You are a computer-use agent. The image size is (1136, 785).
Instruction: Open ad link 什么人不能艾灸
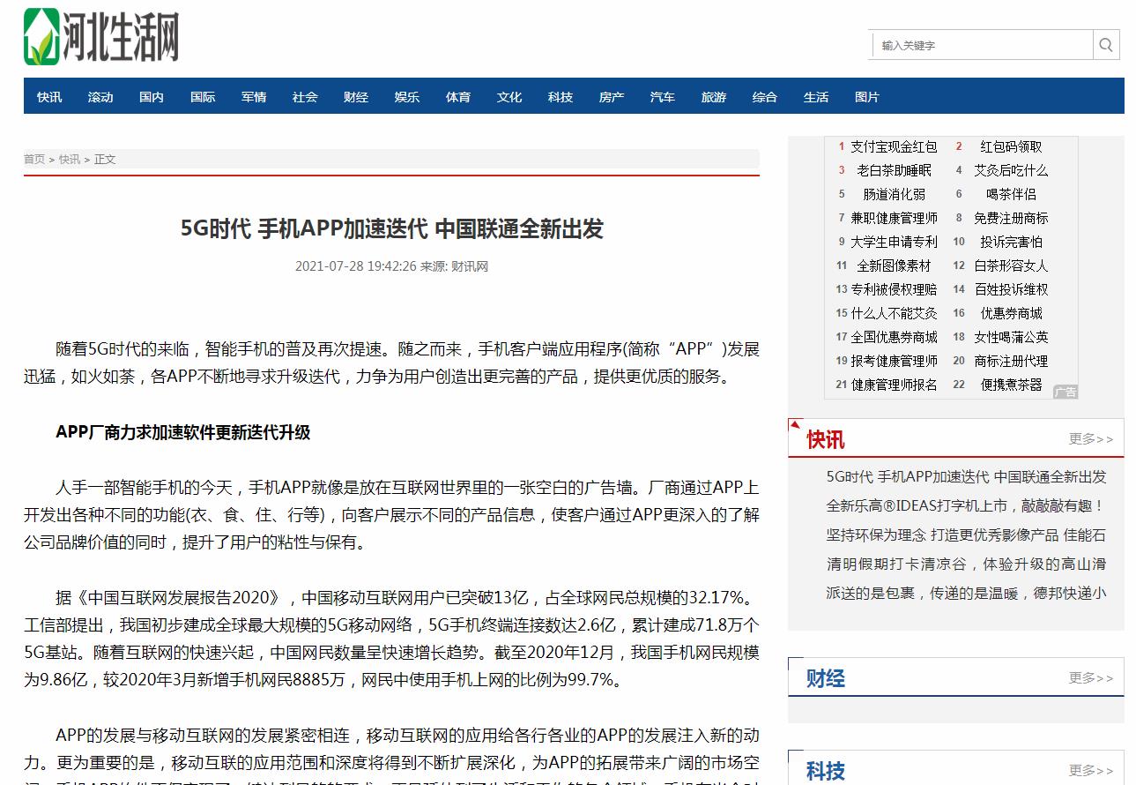[894, 313]
